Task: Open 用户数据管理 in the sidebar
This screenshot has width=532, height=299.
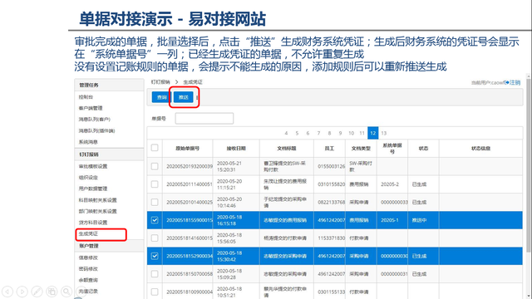Action: pos(93,189)
